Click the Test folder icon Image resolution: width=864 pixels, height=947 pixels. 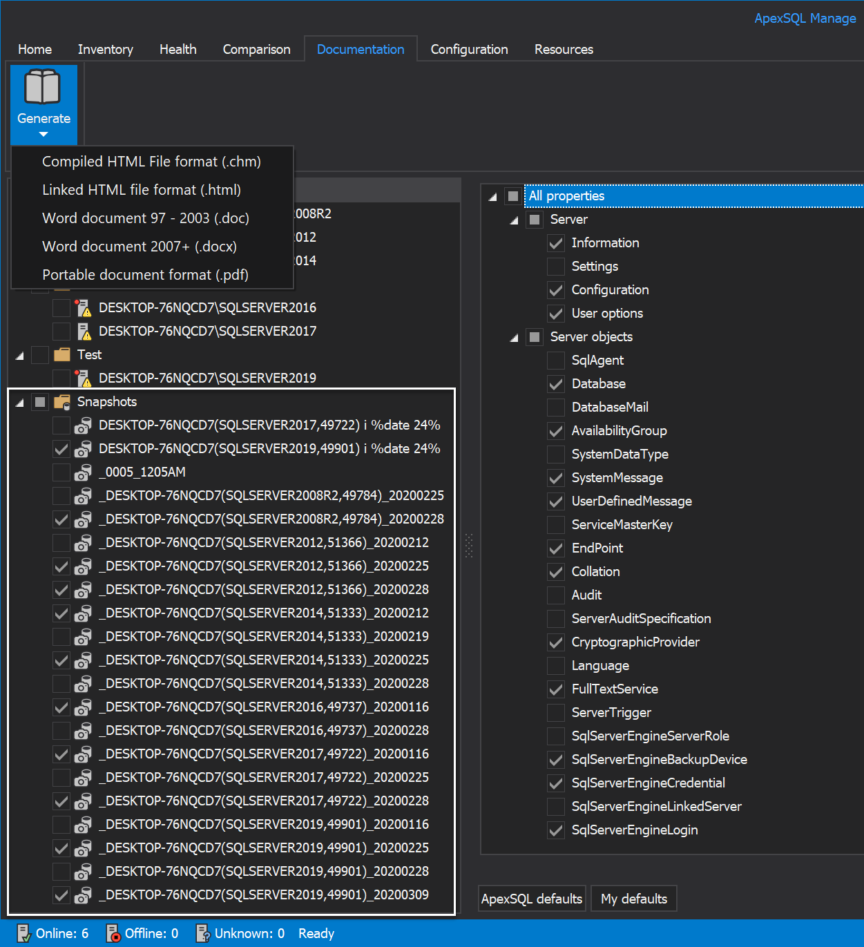62,354
